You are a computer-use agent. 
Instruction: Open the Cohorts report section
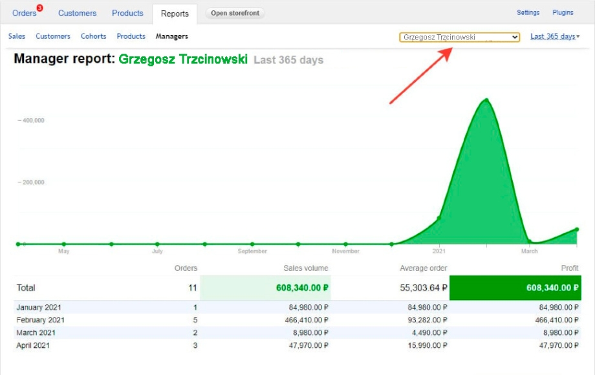click(93, 36)
